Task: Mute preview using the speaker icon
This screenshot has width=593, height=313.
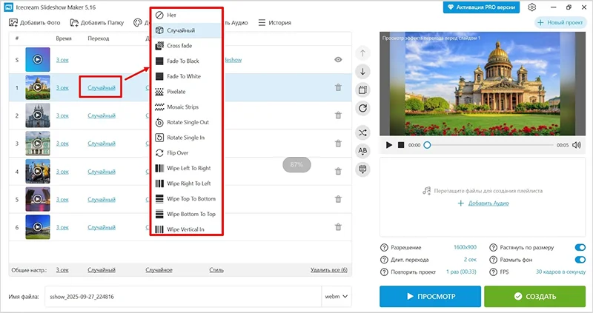Action: (x=577, y=145)
